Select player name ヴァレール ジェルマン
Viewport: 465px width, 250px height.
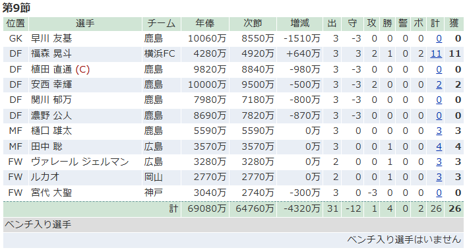coord(80,162)
